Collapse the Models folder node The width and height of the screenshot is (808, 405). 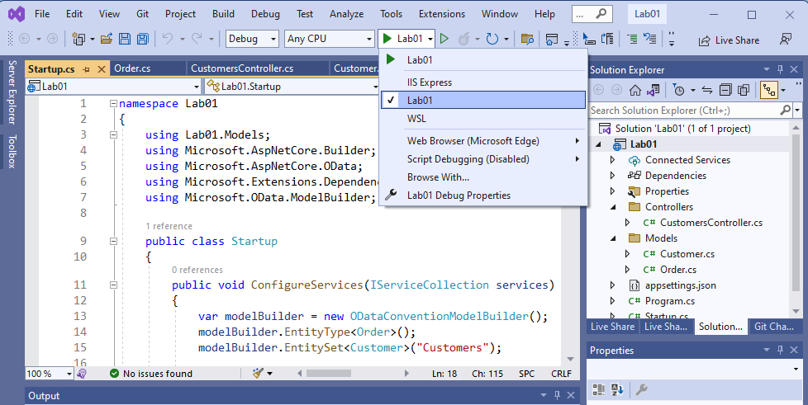tap(613, 238)
